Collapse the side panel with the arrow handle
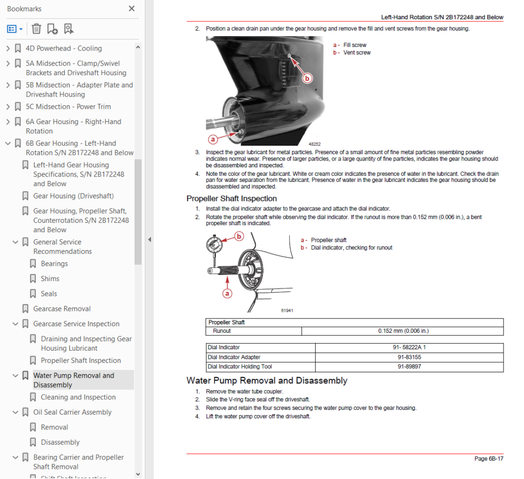 pyautogui.click(x=149, y=239)
